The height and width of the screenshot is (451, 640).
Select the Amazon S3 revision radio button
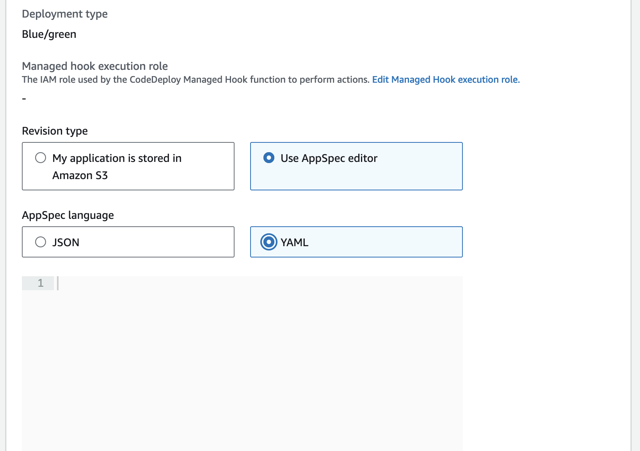pos(41,158)
